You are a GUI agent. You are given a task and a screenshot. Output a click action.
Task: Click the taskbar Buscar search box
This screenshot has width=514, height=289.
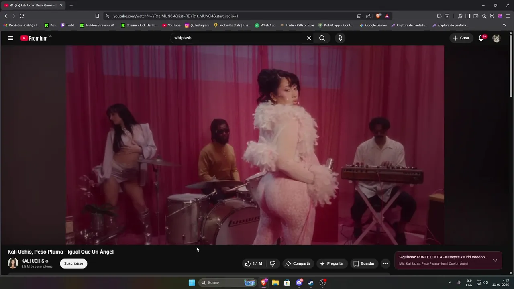[228, 283]
